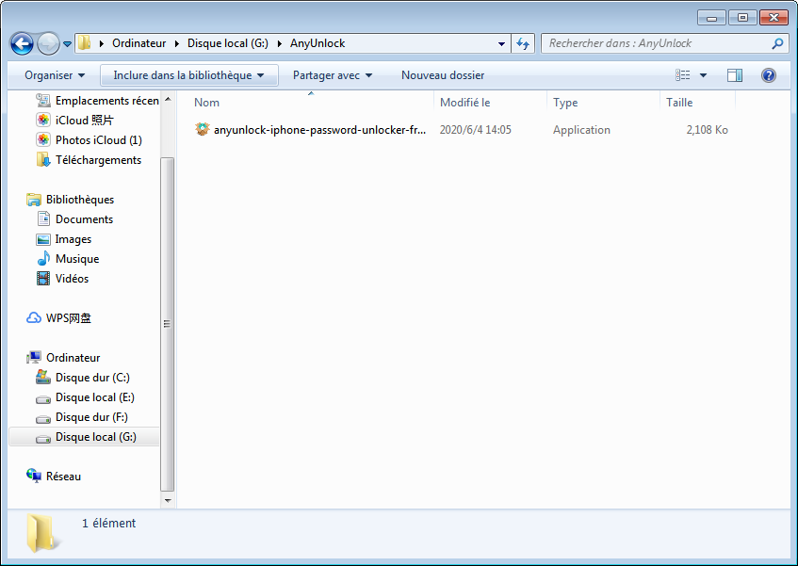
Task: Open the Vidéos library
Action: point(72,279)
